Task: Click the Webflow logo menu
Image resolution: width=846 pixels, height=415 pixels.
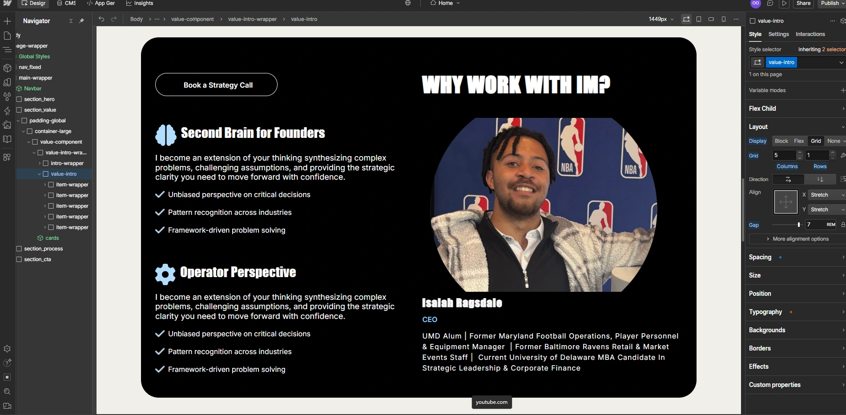Action: coord(8,3)
